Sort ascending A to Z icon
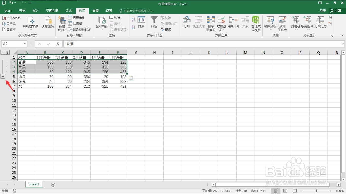 point(133,20)
